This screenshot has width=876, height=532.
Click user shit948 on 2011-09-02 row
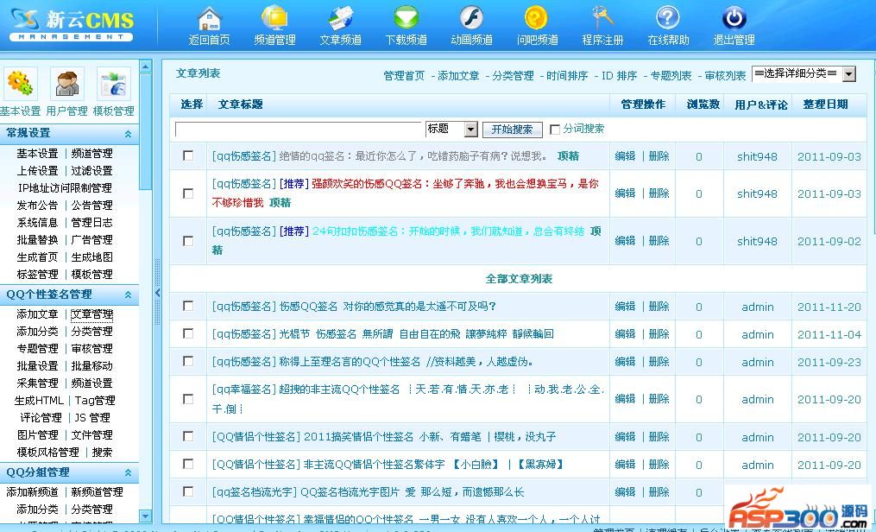(757, 242)
